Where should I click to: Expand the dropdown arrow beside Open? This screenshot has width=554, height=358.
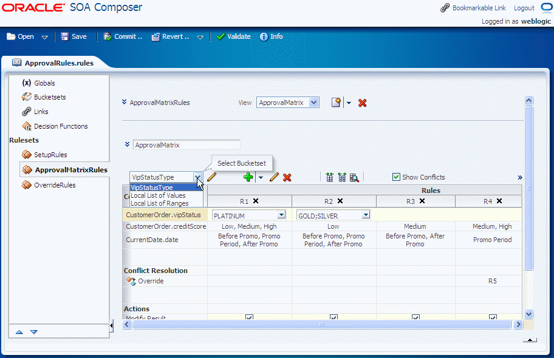pyautogui.click(x=44, y=37)
